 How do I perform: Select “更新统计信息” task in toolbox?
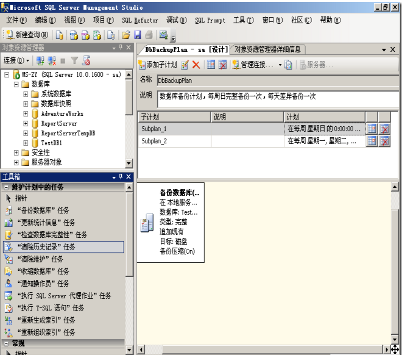tap(63, 223)
